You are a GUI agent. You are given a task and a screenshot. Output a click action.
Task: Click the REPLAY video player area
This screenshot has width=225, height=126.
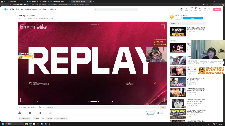[x=92, y=63]
